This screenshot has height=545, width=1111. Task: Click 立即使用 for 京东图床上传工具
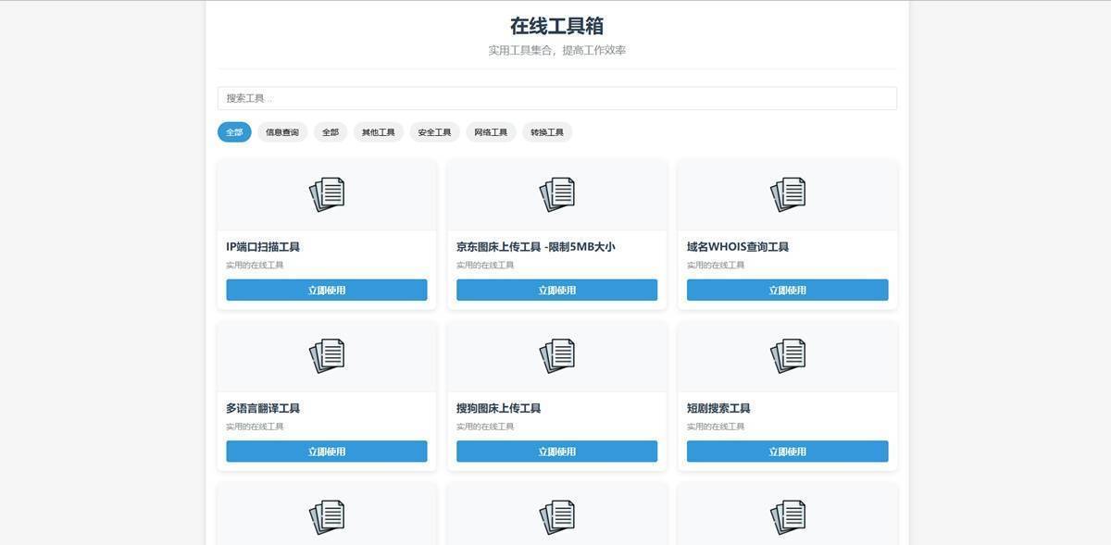(x=556, y=291)
